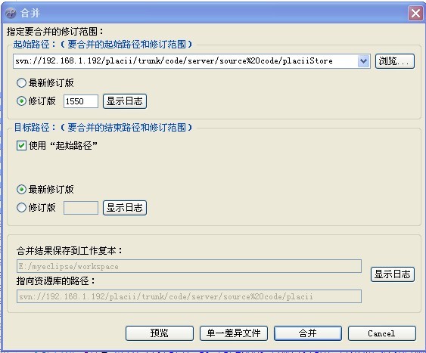
Task: Click 显示日志 beside working copy path
Action: (393, 274)
